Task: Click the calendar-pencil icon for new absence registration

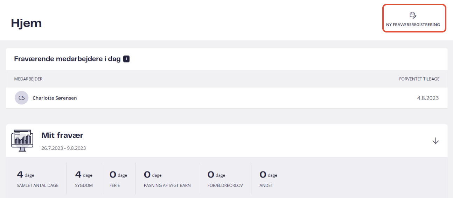Action: click(413, 15)
